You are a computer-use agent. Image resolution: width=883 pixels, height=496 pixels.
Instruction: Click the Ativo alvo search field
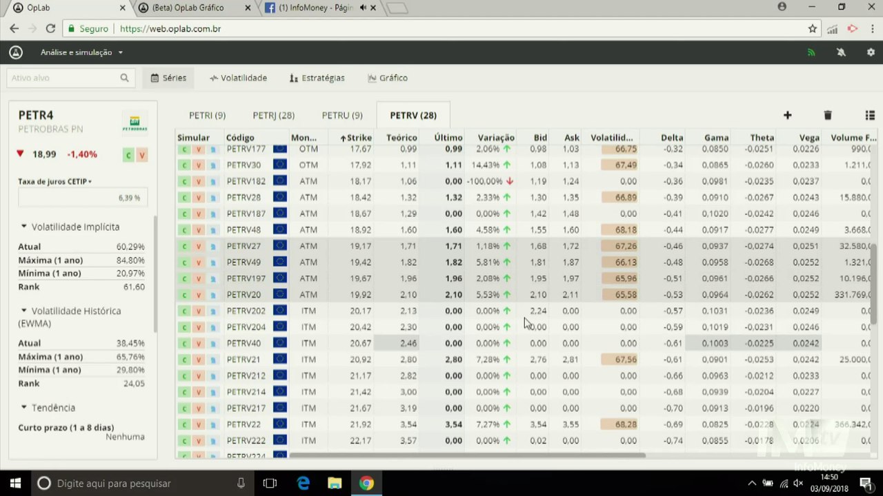(70, 78)
